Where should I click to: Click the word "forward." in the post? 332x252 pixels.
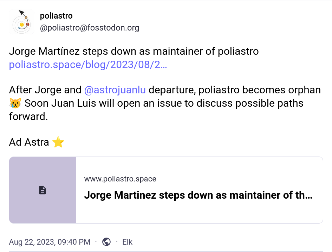pyautogui.click(x=28, y=117)
